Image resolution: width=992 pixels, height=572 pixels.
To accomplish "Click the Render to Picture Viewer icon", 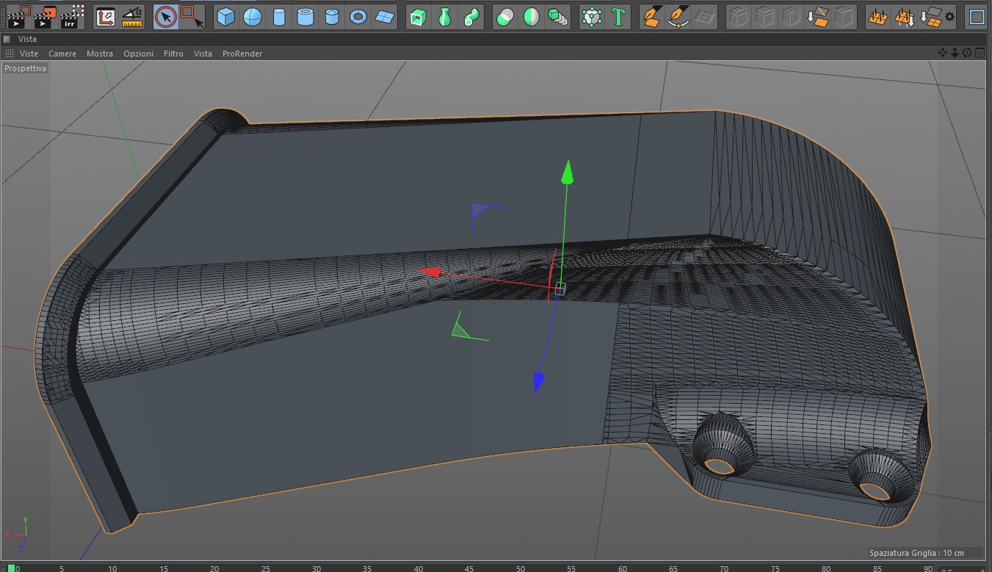I will point(44,16).
